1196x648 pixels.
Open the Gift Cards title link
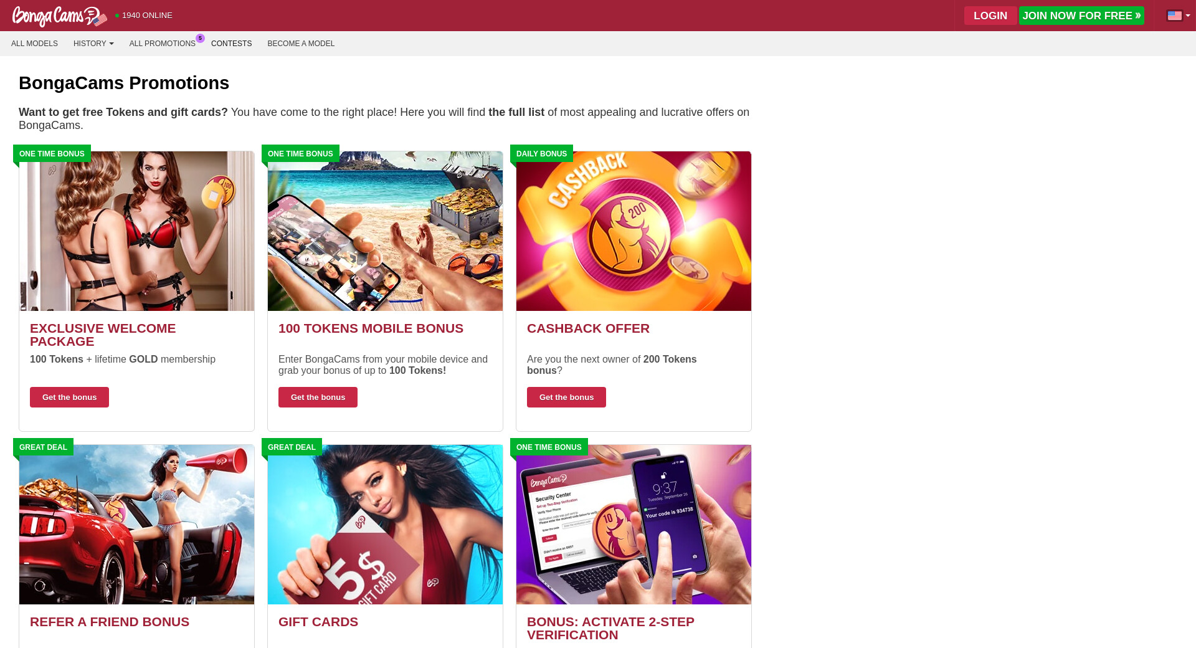pyautogui.click(x=318, y=622)
